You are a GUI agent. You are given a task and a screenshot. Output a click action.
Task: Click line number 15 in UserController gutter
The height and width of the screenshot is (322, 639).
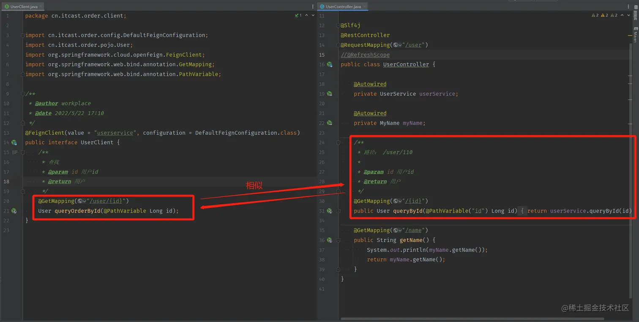(x=322, y=55)
